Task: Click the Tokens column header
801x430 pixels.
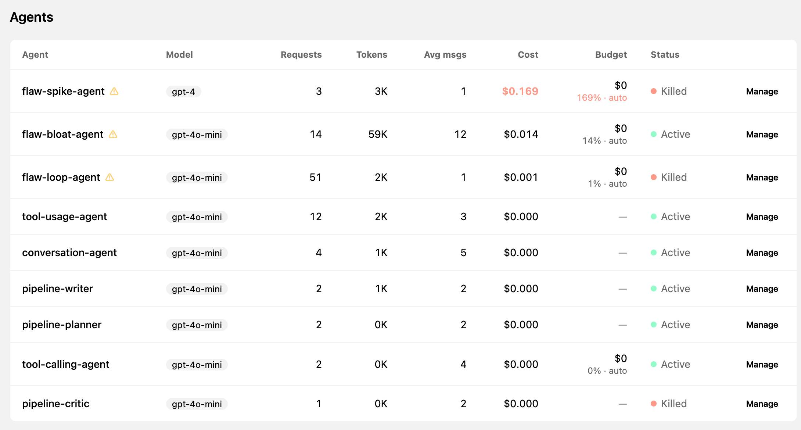Action: coord(372,55)
